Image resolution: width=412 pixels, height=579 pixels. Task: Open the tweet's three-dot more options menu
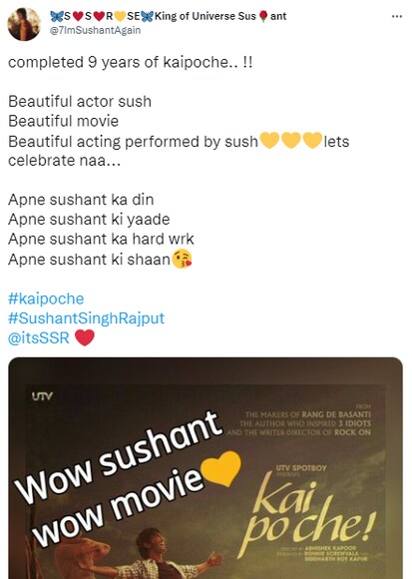click(396, 17)
